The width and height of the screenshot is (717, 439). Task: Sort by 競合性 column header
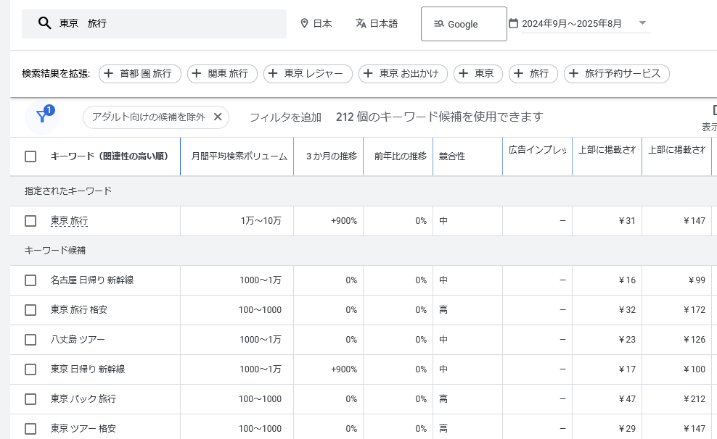click(x=452, y=156)
